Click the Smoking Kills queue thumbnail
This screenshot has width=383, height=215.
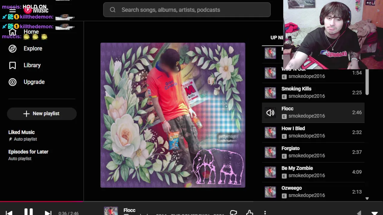pos(270,93)
